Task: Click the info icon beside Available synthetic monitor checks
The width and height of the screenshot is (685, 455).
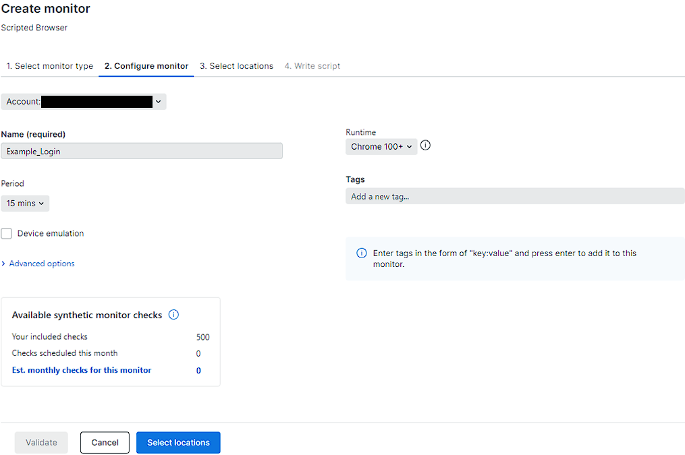Action: [x=173, y=314]
